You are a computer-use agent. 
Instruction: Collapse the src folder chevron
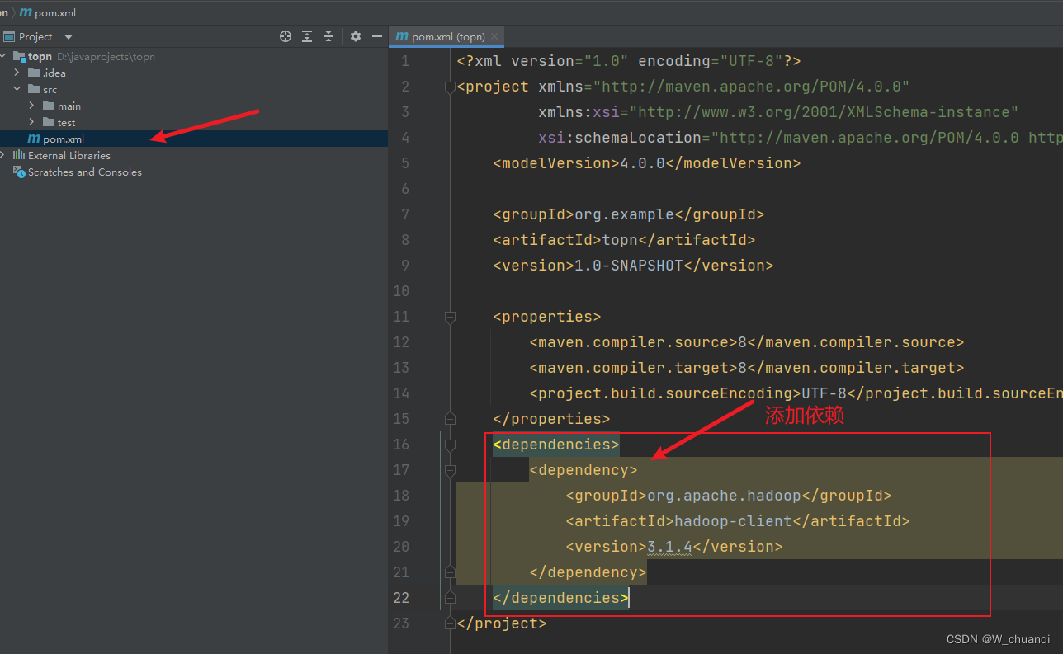pyautogui.click(x=17, y=89)
